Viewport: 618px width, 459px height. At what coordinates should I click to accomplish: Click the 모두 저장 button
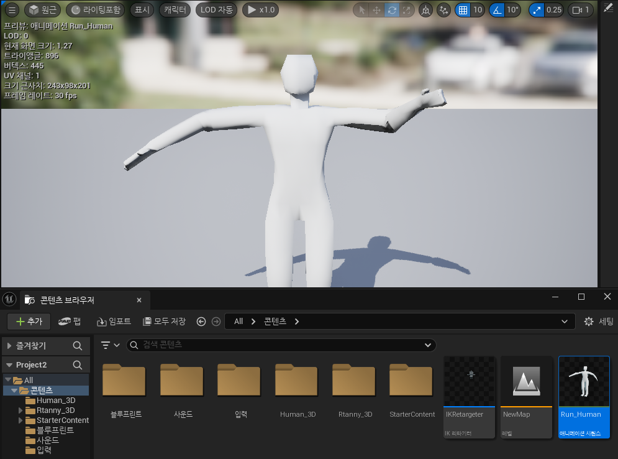164,322
